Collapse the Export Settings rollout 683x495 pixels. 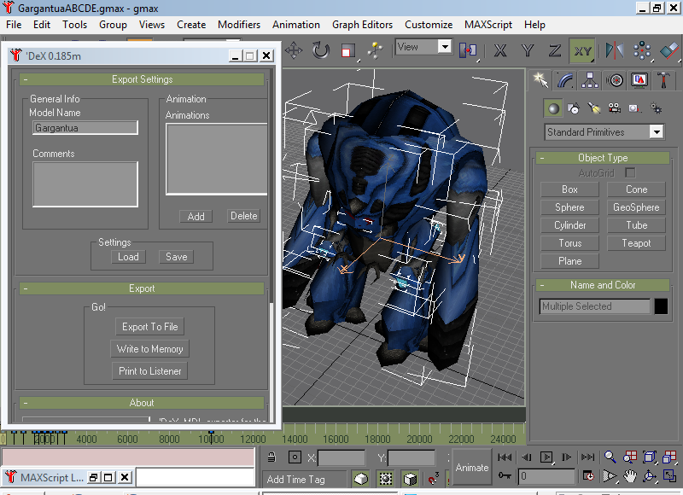[142, 79]
